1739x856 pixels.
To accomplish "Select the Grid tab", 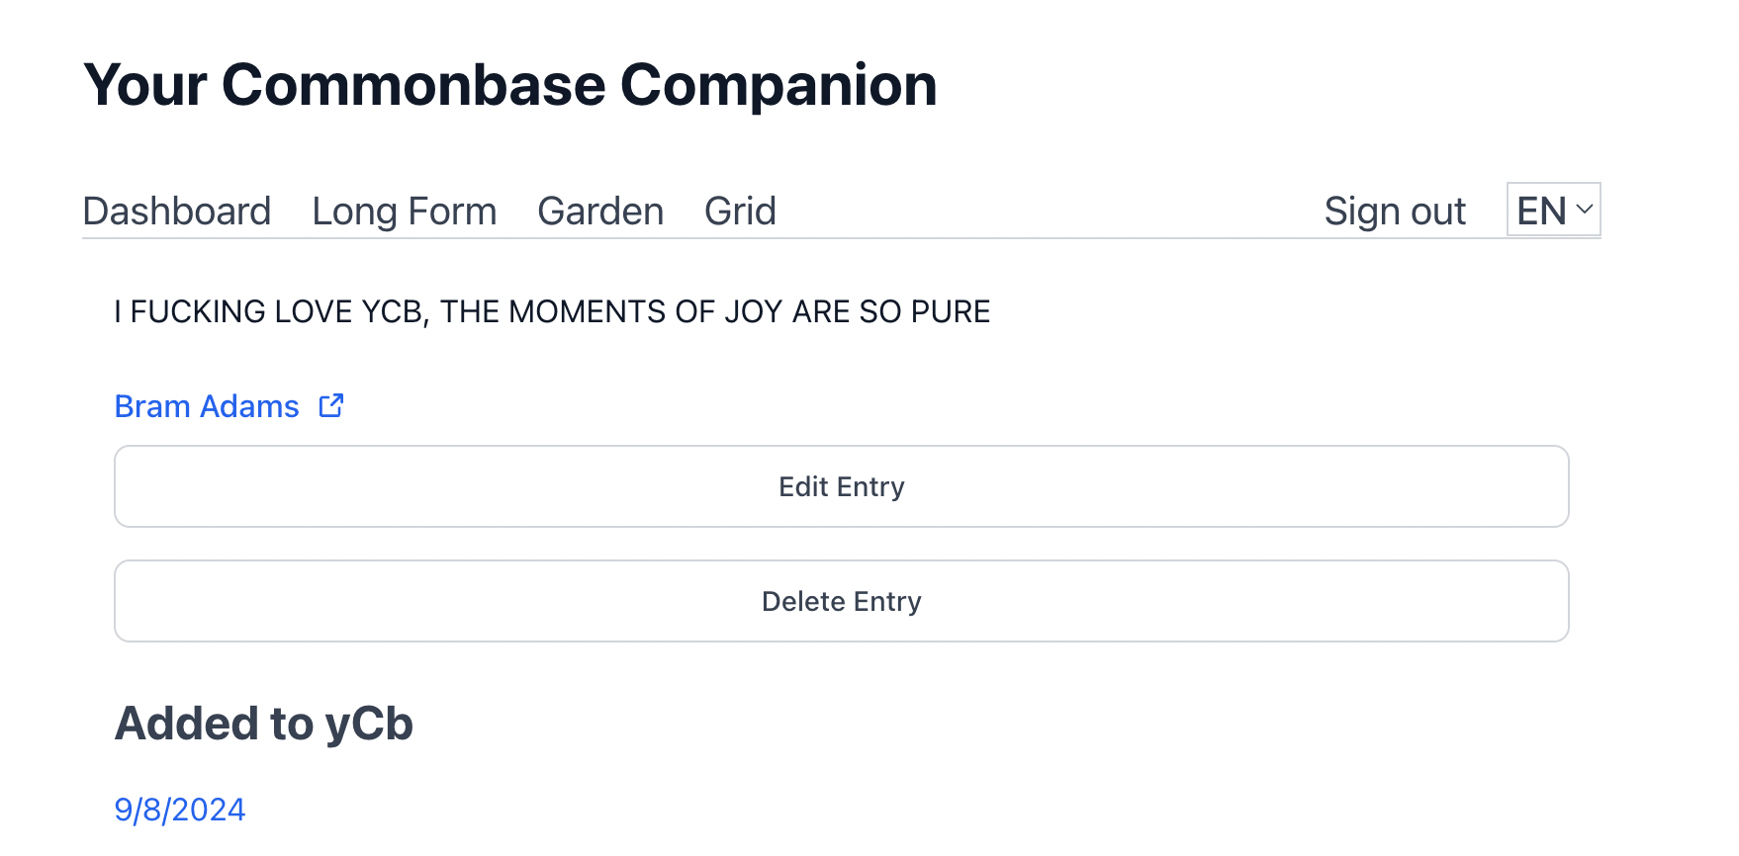I will click(x=740, y=212).
